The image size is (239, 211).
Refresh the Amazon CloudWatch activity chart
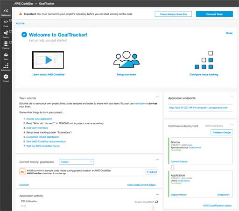(x=156, y=202)
